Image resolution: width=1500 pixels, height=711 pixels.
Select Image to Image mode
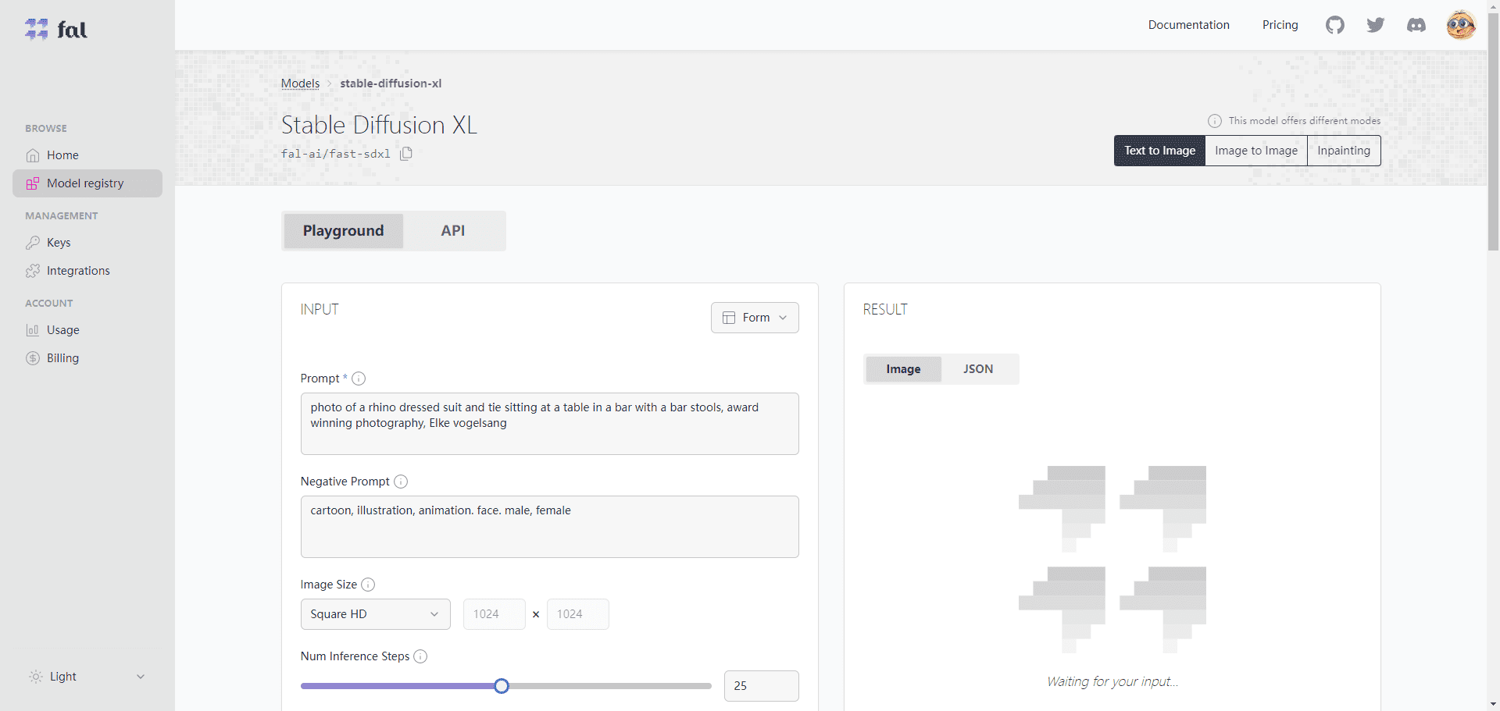(x=1256, y=151)
